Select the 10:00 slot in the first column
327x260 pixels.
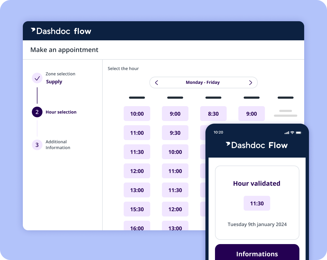point(137,114)
